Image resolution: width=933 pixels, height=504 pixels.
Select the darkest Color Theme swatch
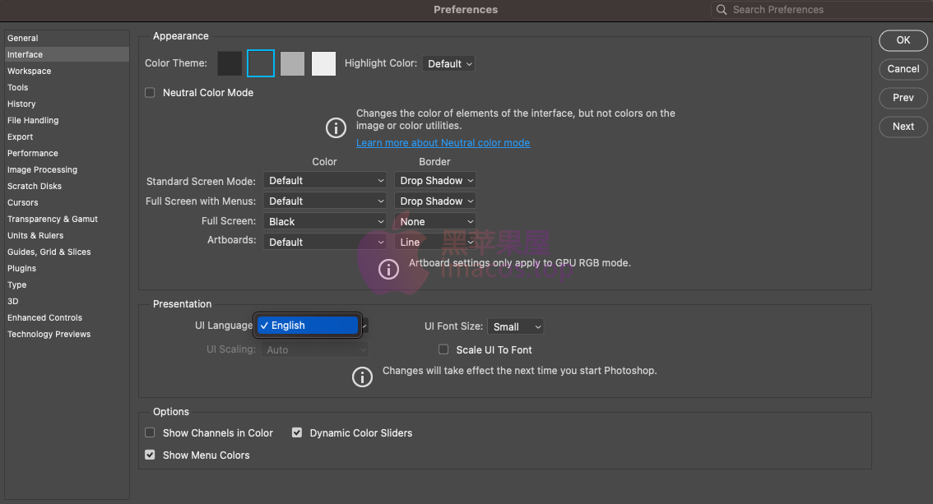pyautogui.click(x=230, y=63)
